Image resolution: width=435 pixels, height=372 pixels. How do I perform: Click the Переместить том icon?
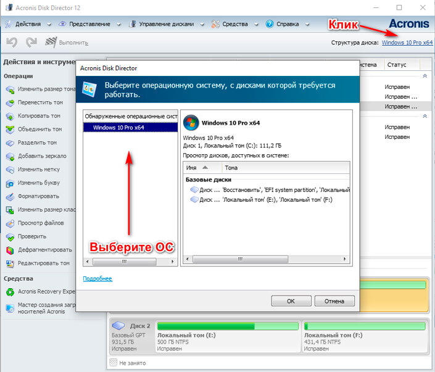[x=10, y=103]
